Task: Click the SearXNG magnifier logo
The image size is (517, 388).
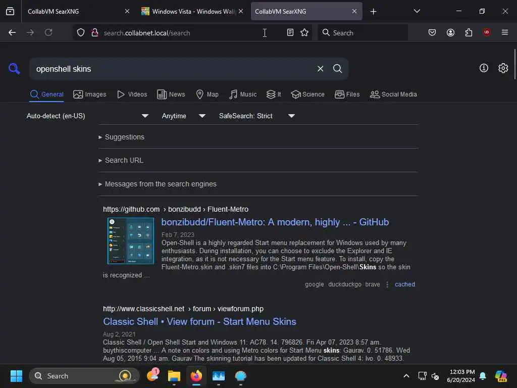Action: (14, 69)
